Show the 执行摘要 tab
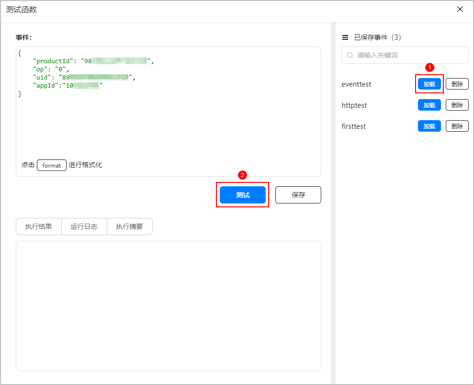The height and width of the screenshot is (385, 474). pos(129,226)
